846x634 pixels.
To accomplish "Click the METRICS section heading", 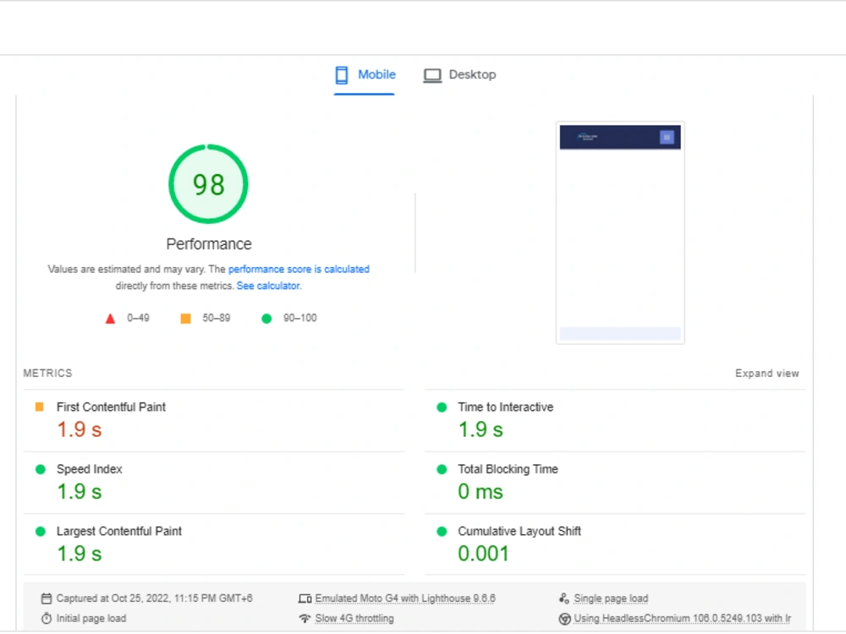I will (47, 373).
